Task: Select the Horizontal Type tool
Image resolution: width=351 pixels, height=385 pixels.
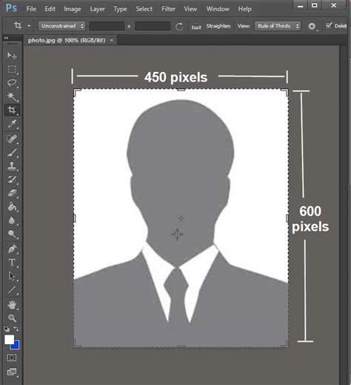Action: coord(12,263)
